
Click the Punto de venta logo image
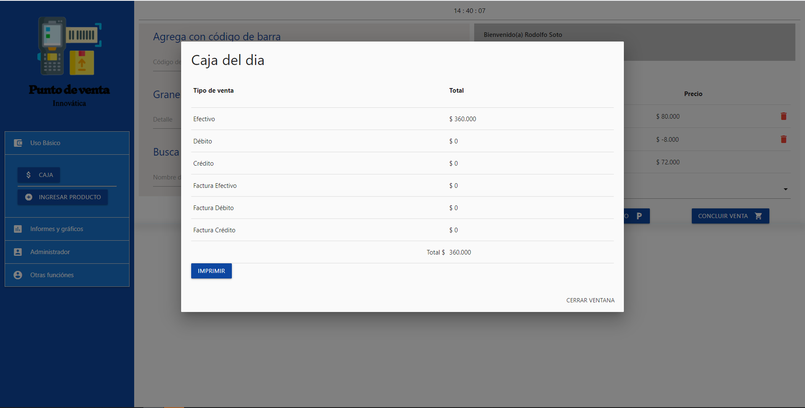[69, 62]
